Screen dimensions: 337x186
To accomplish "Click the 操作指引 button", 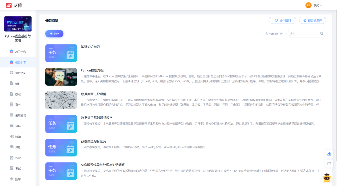I will pos(283,20).
